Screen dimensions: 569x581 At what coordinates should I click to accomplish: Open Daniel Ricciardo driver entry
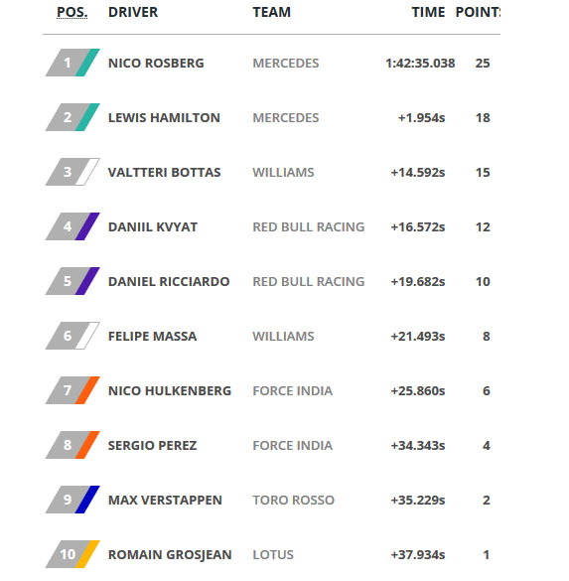click(169, 282)
